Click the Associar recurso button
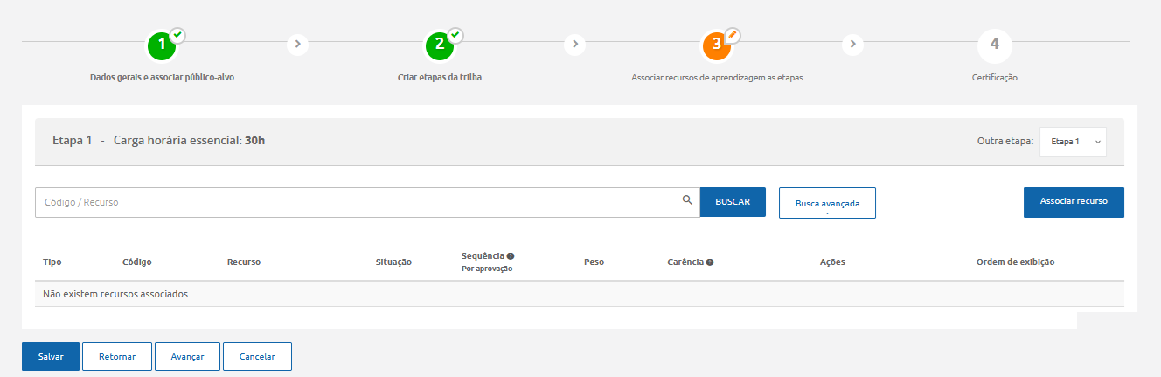The height and width of the screenshot is (377, 1161). (1073, 201)
